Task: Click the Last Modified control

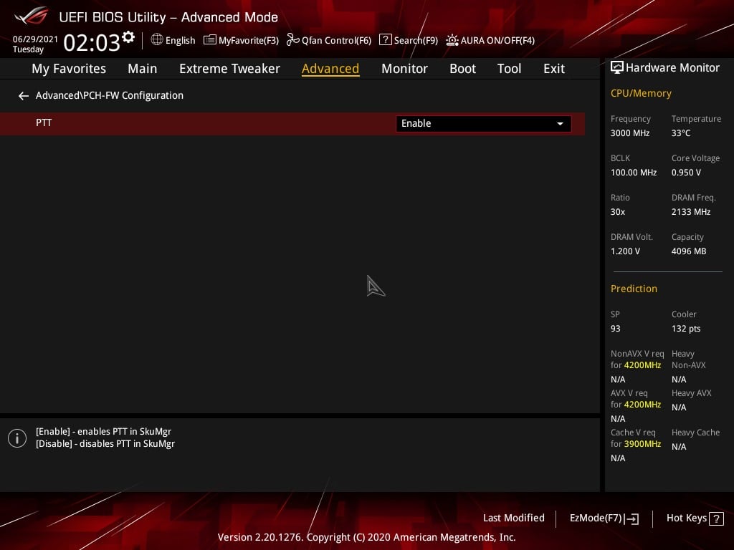Action: [x=514, y=518]
